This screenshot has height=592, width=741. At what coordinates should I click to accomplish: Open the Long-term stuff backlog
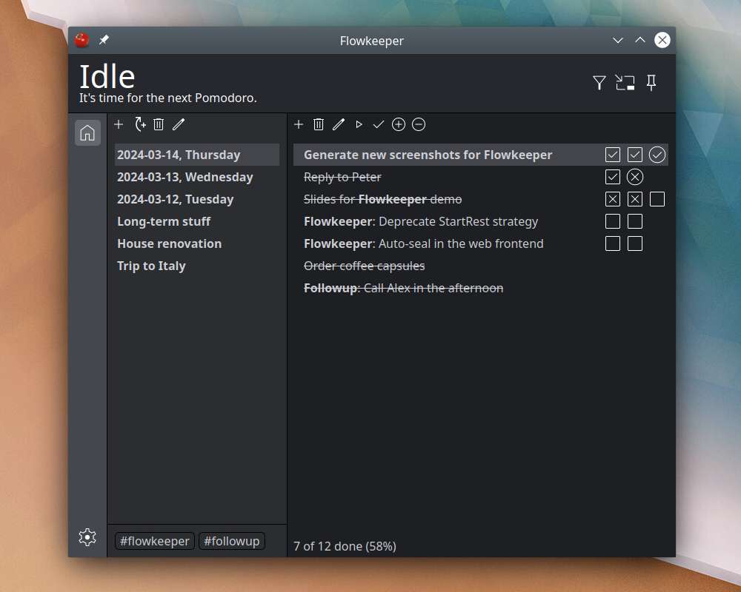tap(197, 221)
